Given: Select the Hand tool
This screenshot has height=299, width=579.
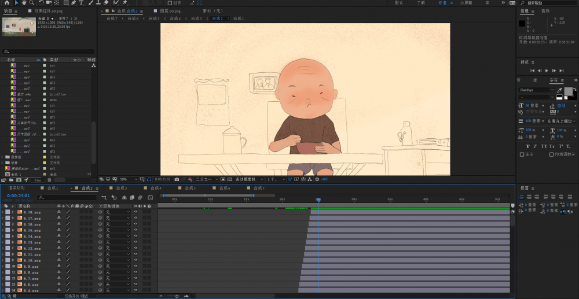Looking at the screenshot, I should pos(24,2).
